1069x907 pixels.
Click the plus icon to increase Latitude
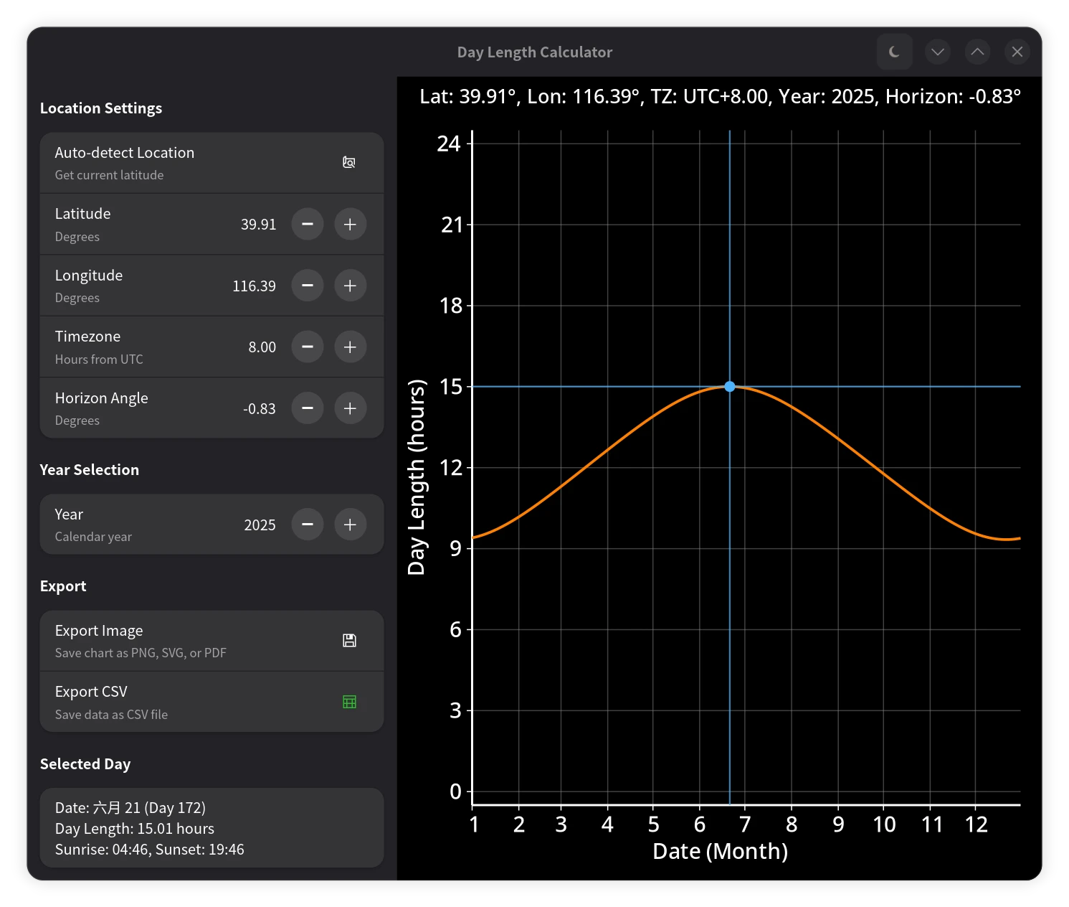coord(351,224)
